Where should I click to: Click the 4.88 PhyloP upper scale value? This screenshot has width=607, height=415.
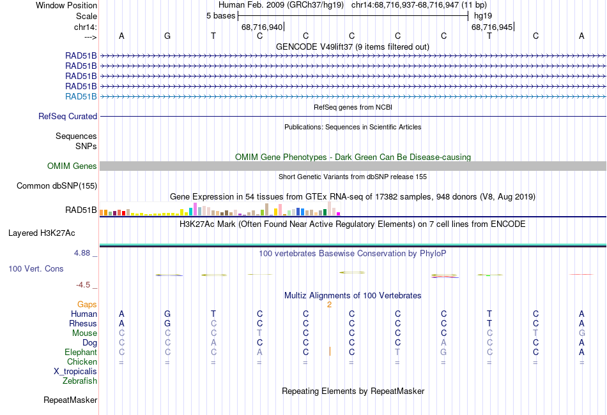pyautogui.click(x=82, y=253)
